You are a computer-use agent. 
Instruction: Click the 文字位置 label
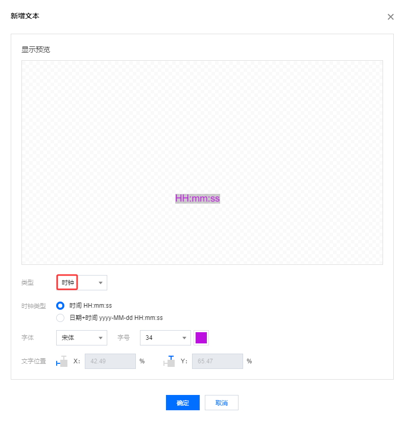pos(34,361)
